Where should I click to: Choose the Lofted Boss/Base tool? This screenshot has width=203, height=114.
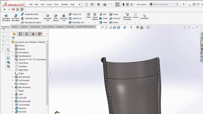click(30, 18)
